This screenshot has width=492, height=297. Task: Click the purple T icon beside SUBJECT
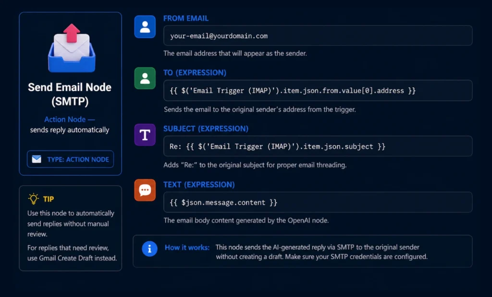(x=145, y=135)
